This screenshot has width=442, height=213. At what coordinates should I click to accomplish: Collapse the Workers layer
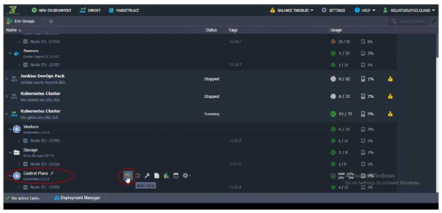10,129
